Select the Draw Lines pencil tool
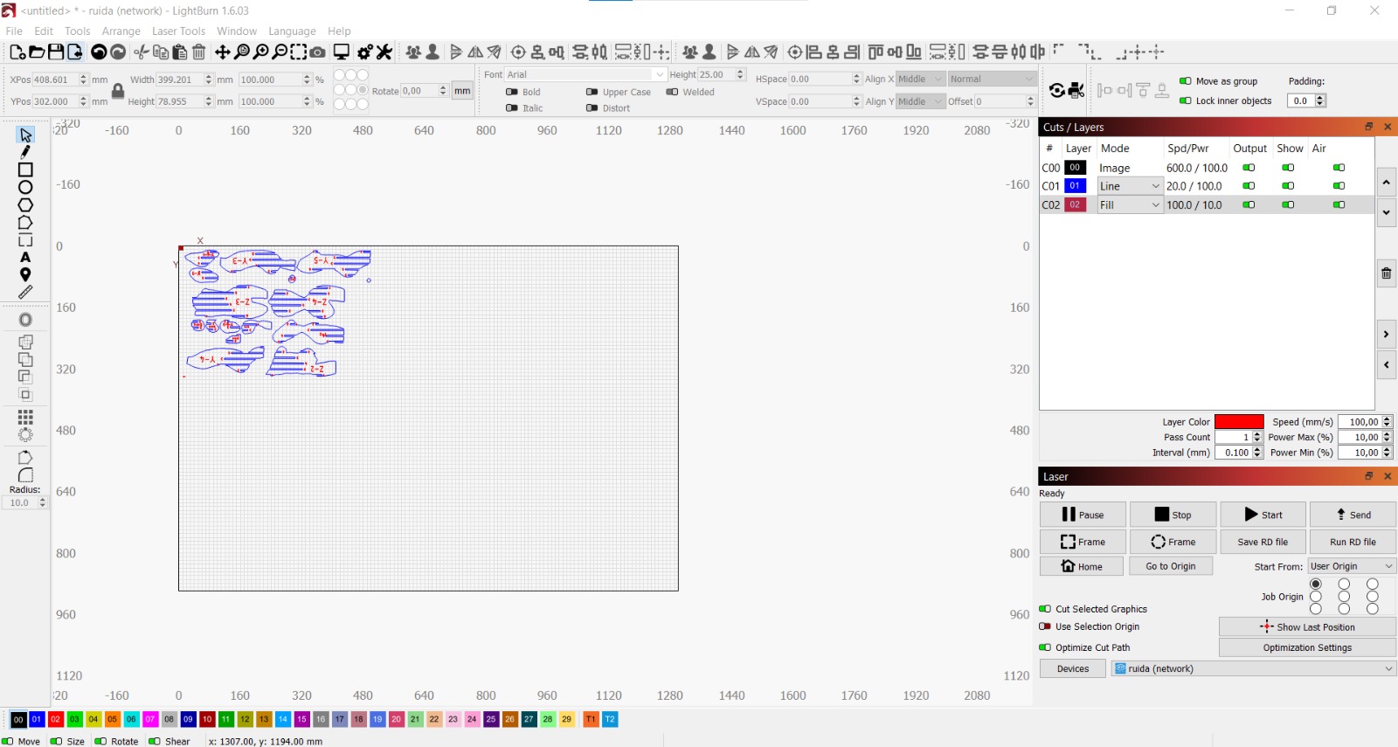1398x747 pixels. pyautogui.click(x=25, y=152)
